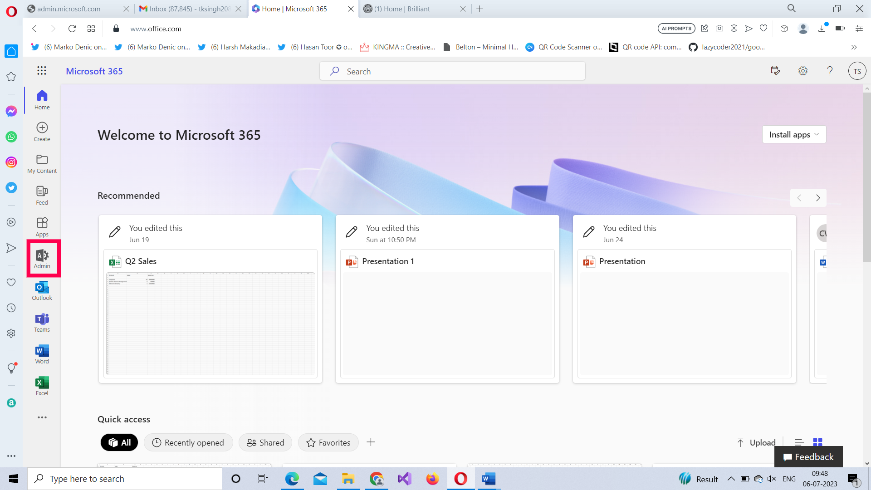The width and height of the screenshot is (871, 490).
Task: Switch to grid view in Quick access
Action: (x=817, y=442)
